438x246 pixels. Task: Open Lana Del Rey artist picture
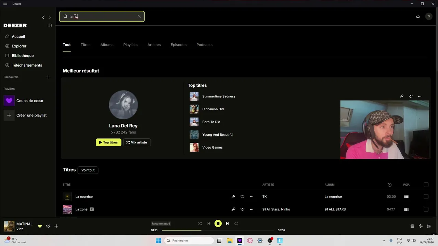coord(123,105)
